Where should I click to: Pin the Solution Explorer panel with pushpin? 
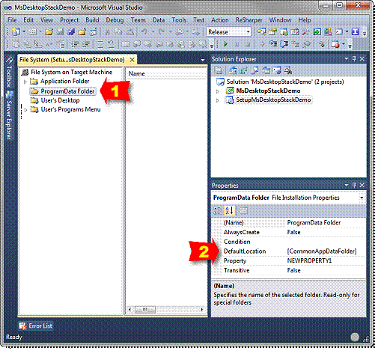(x=354, y=59)
